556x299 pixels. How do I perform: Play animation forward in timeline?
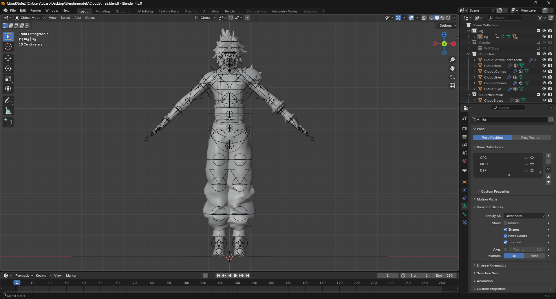[235, 276]
